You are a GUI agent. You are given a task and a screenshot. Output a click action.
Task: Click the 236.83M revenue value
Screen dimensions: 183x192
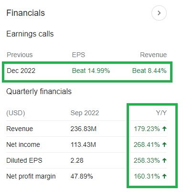coord(84,129)
